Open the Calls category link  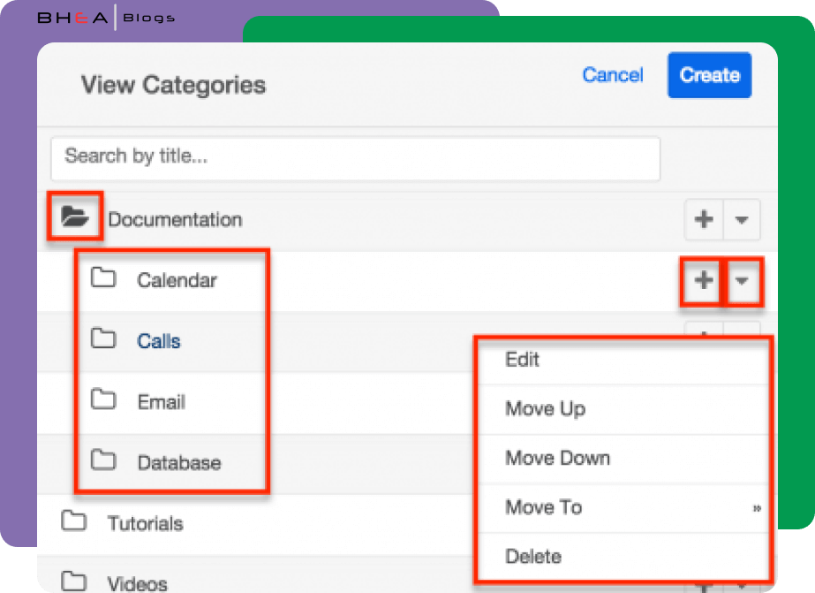[159, 341]
